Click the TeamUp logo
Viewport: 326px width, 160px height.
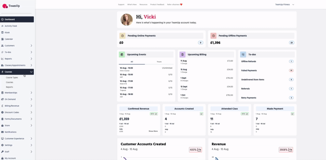[12, 6]
